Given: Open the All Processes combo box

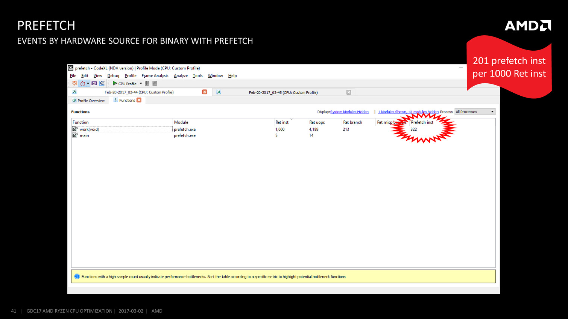Looking at the screenshot, I should click(475, 112).
